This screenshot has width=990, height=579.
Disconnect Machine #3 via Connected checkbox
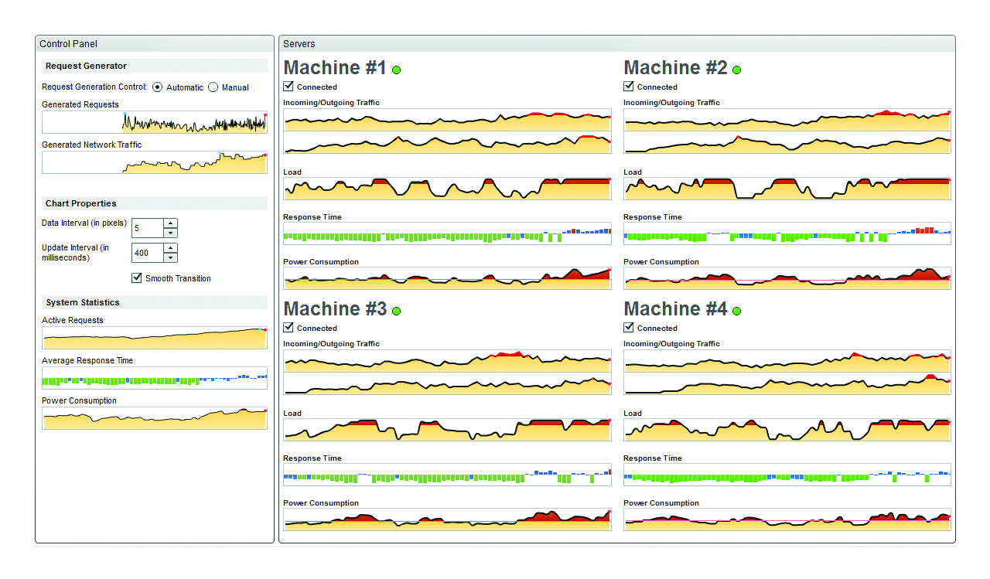click(288, 328)
